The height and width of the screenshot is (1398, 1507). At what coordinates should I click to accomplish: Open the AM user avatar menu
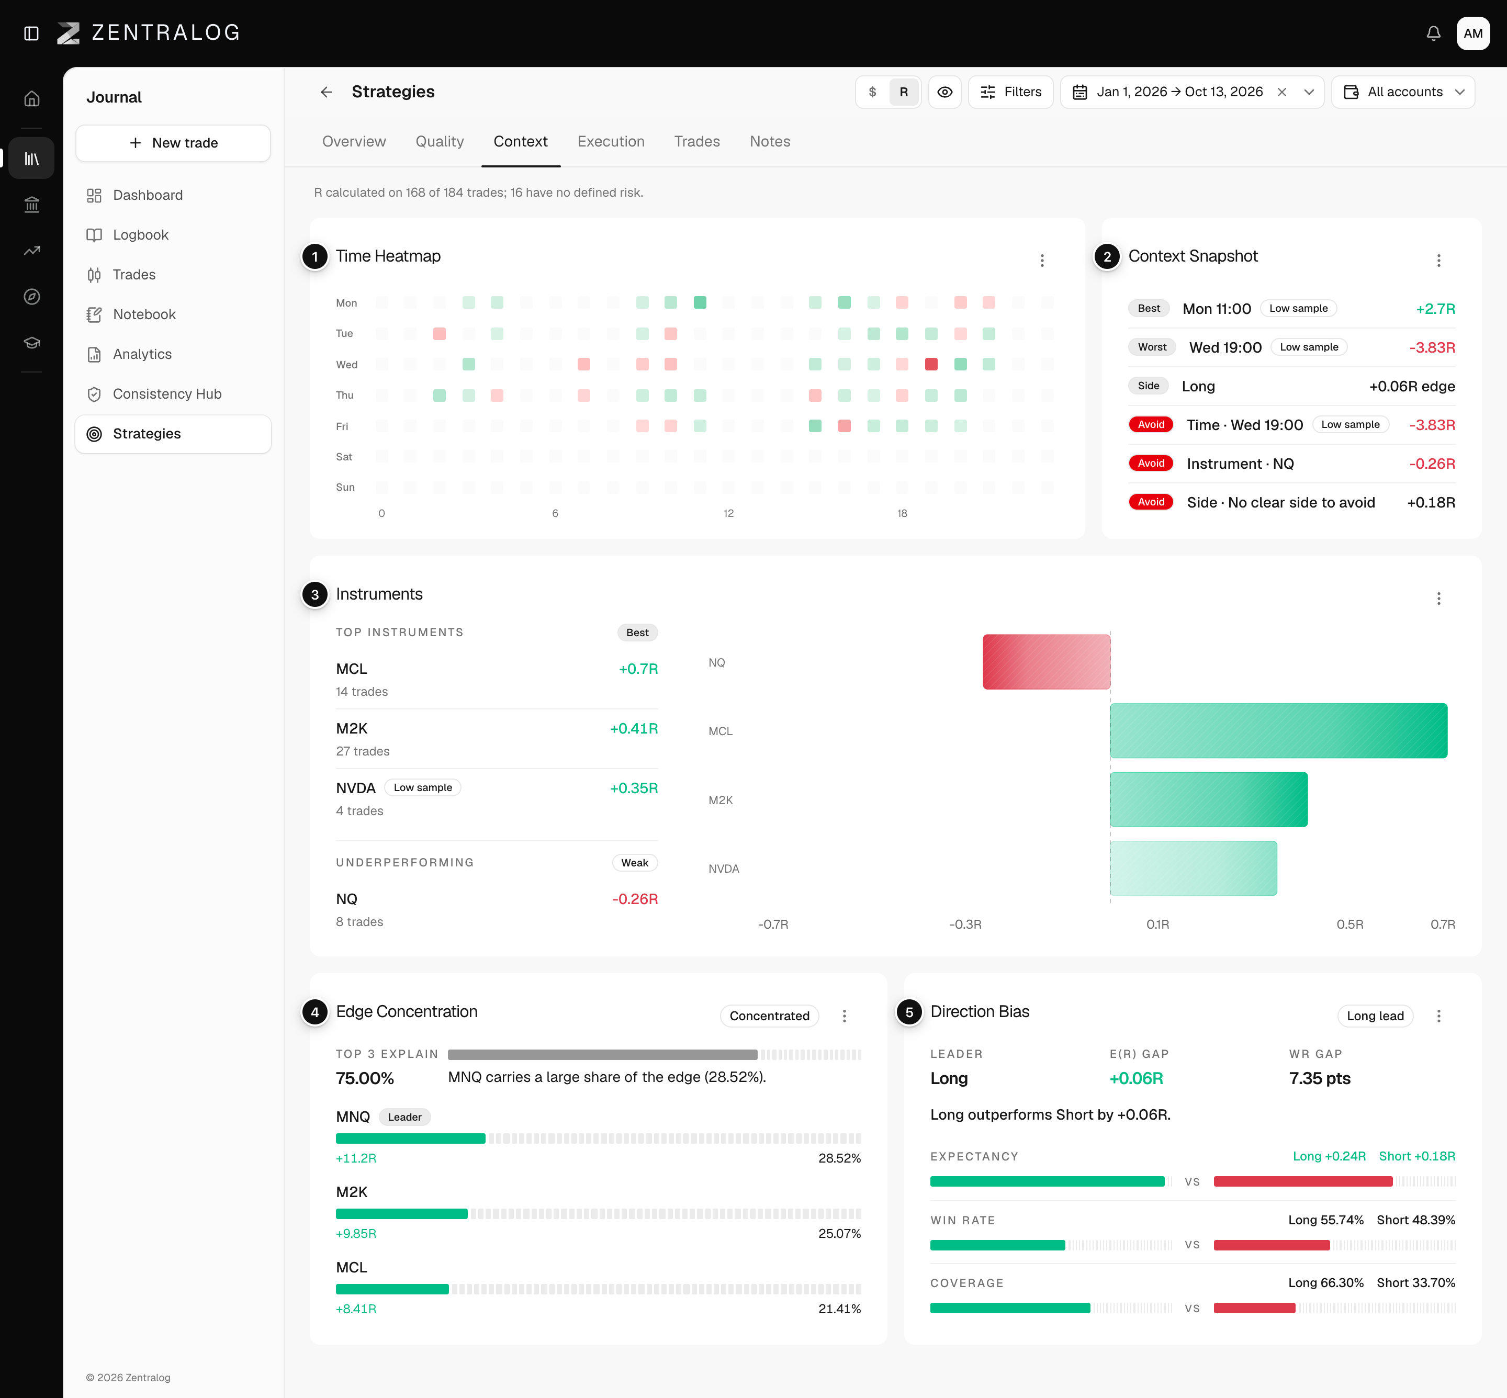click(1472, 33)
